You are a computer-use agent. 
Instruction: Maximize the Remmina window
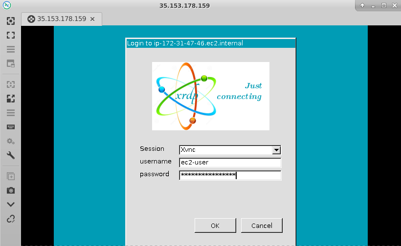[x=384, y=5]
